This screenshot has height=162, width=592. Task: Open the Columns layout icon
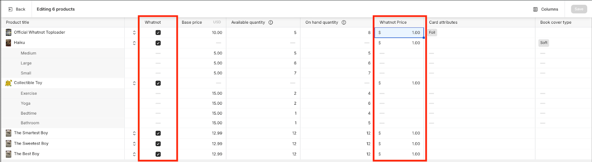535,9
